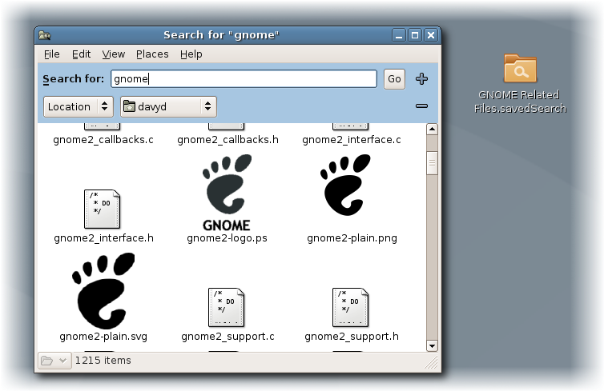Viewport: 604px width, 391px height.
Task: Open the File menu
Action: click(x=51, y=54)
